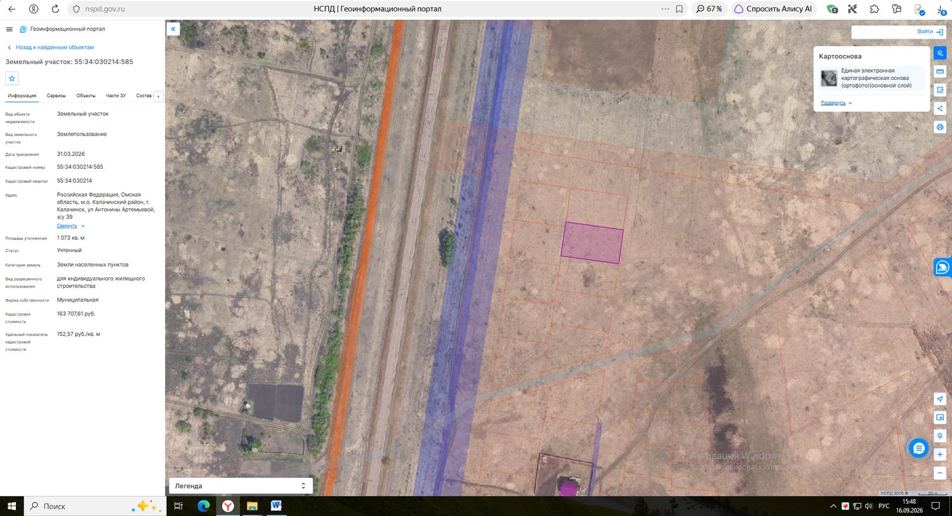This screenshot has height=516, width=952.
Task: Collapse the left info panel with the double chevron
Action: click(173, 29)
